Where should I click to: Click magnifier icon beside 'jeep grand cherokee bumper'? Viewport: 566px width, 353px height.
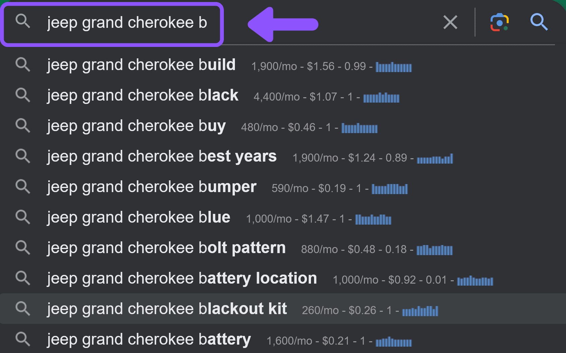pos(23,186)
